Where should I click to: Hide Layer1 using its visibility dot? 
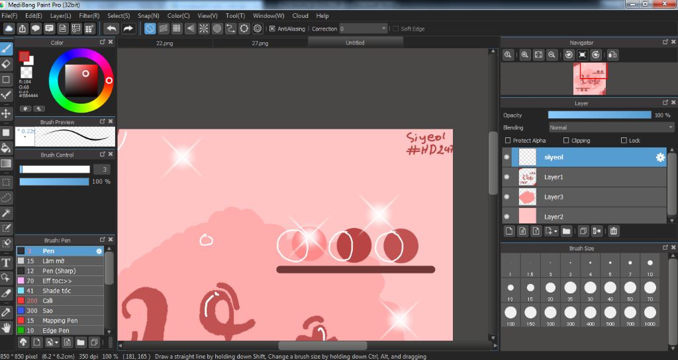pos(507,177)
